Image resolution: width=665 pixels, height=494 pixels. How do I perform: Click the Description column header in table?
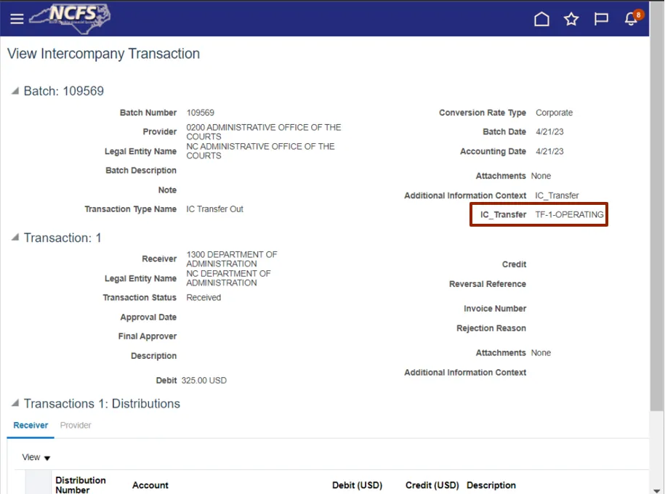(x=491, y=485)
